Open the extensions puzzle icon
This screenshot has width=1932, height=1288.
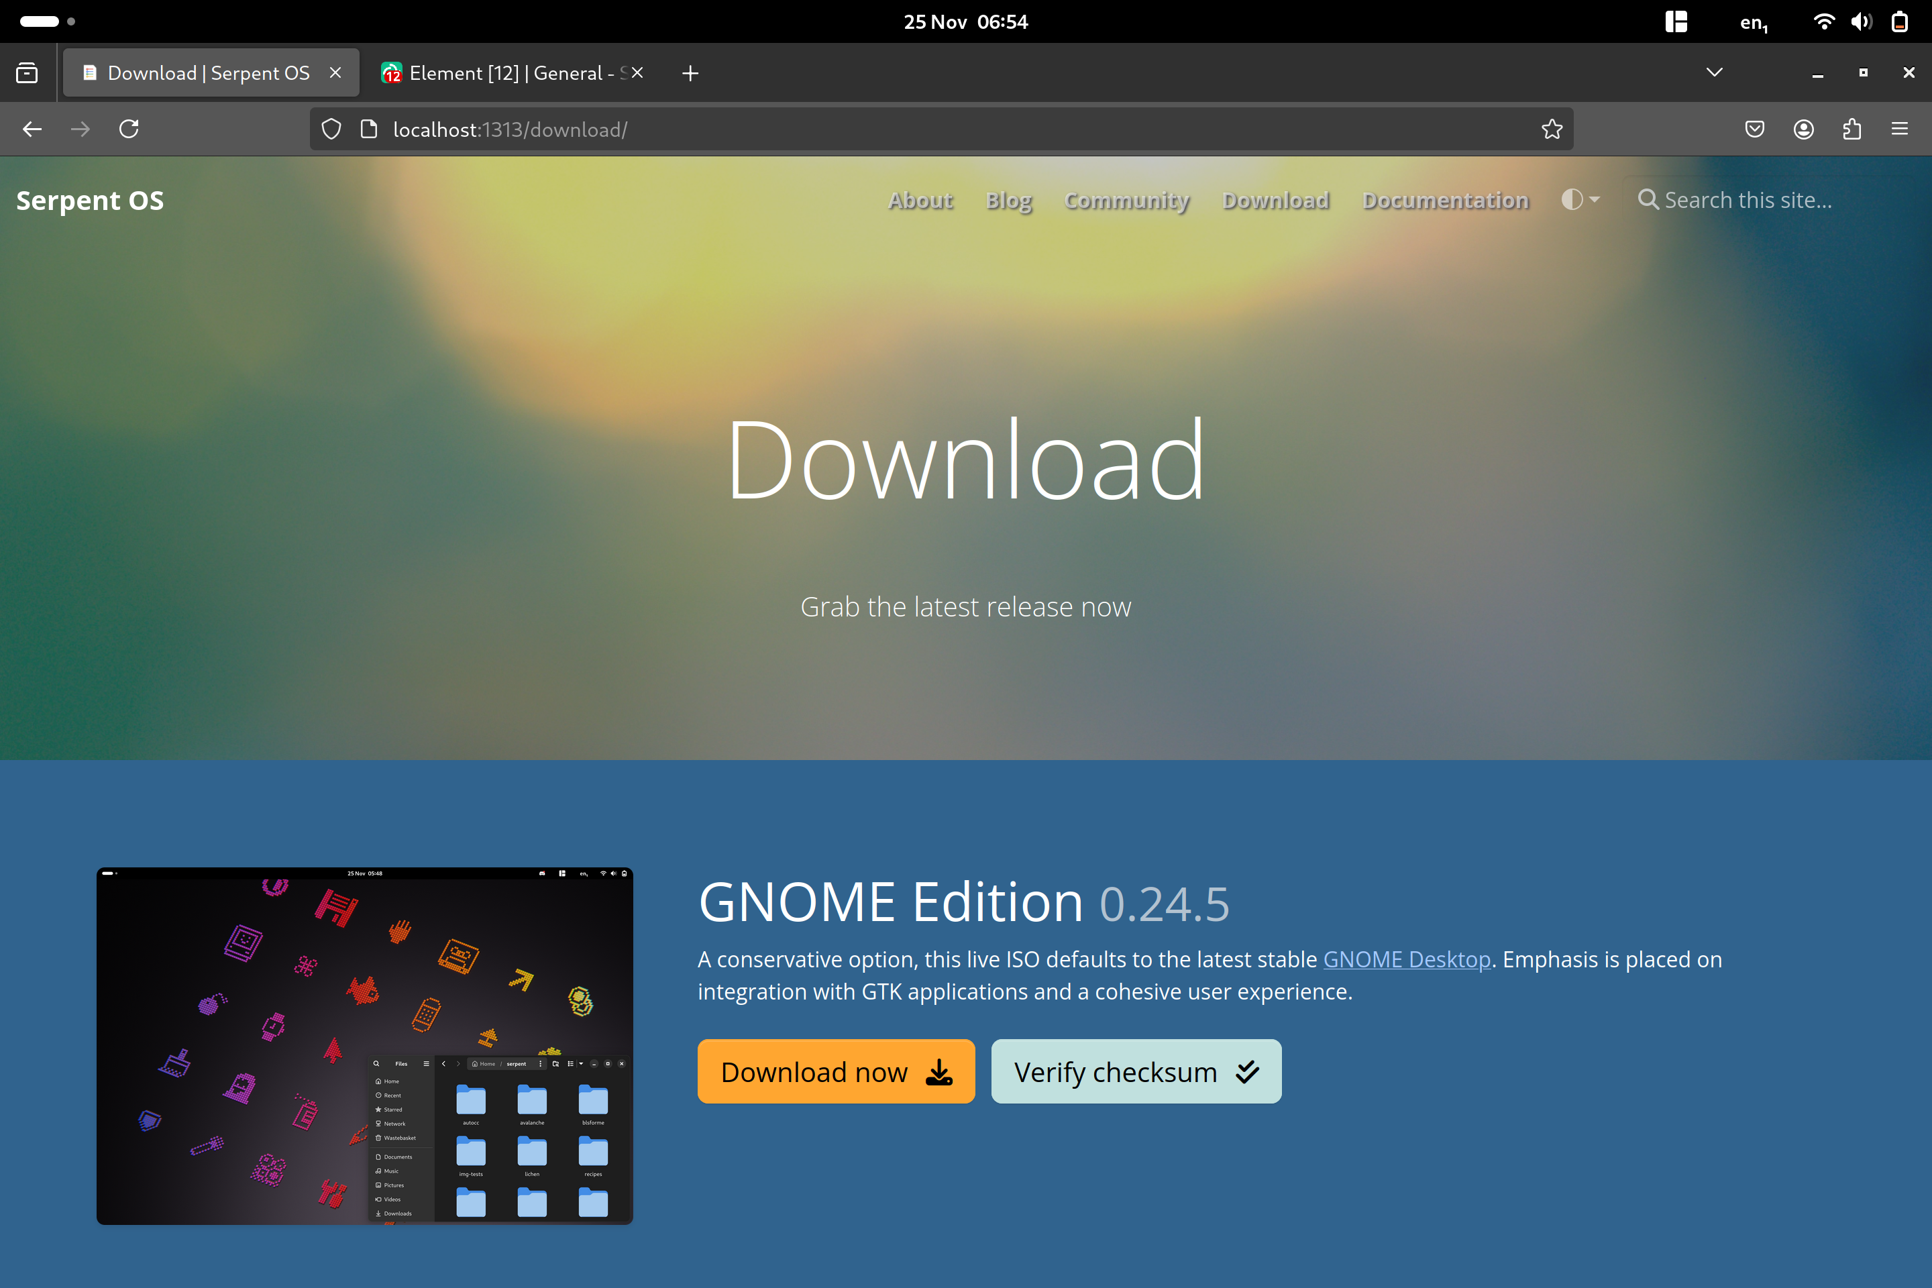tap(1851, 129)
